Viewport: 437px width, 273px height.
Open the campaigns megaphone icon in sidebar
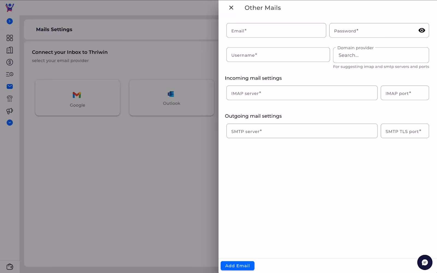tap(10, 111)
